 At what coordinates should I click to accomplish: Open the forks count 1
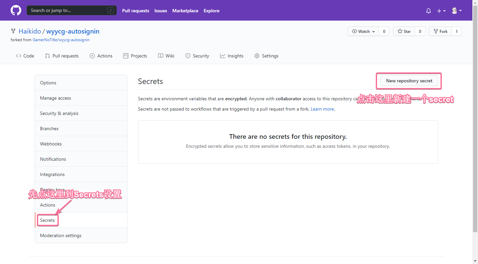[x=456, y=31]
